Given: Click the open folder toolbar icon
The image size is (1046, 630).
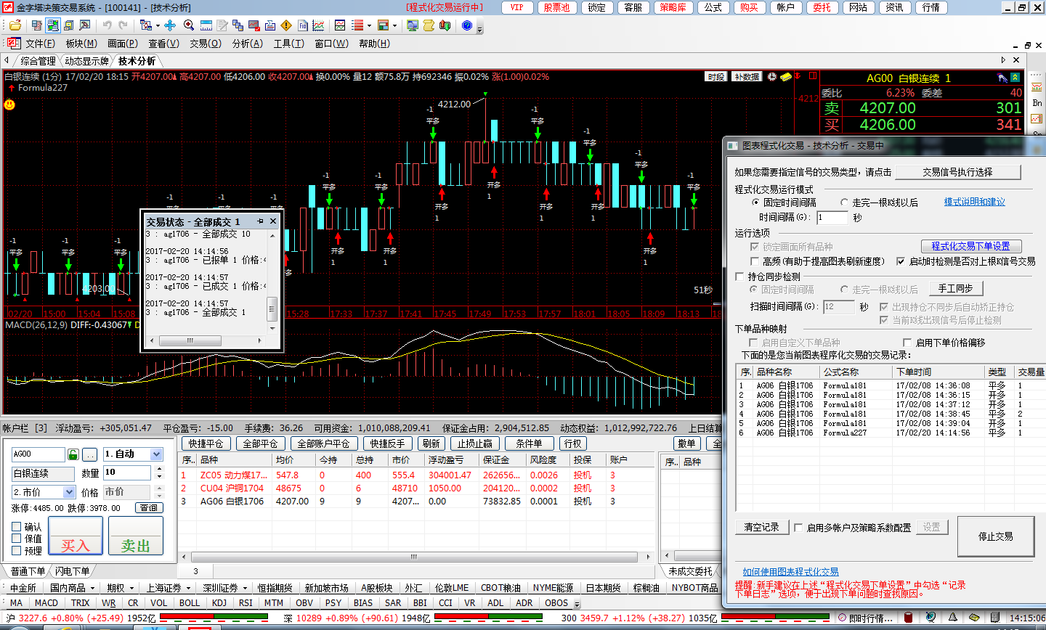Looking at the screenshot, I should click(x=15, y=25).
